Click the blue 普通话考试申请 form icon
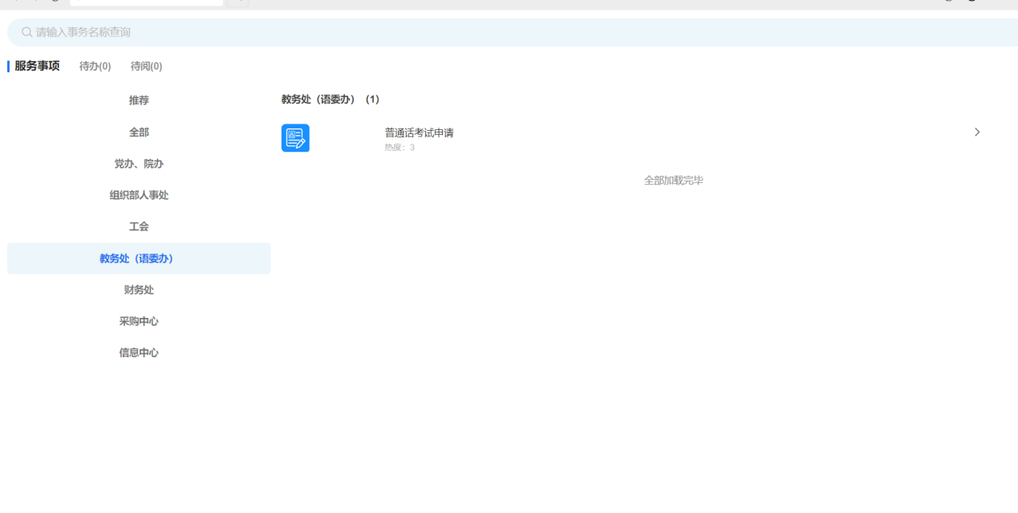The height and width of the screenshot is (513, 1018). (x=295, y=138)
